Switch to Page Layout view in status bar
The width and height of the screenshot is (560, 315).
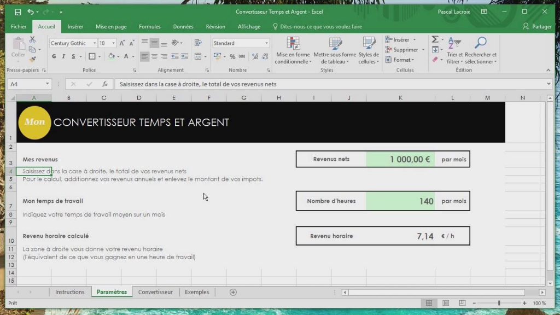tap(446, 303)
